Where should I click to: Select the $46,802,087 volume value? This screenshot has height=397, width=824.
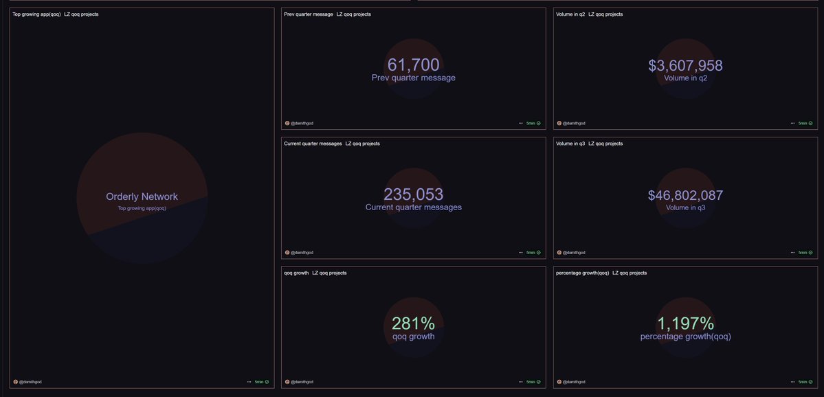tap(685, 195)
